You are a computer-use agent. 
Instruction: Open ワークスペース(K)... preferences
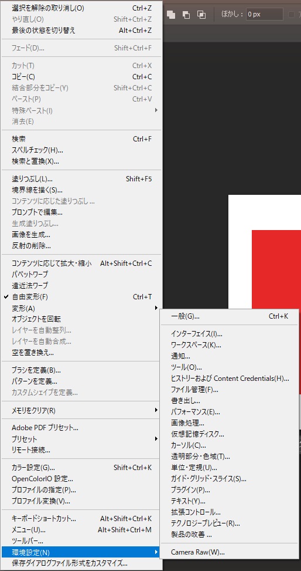tap(230, 344)
